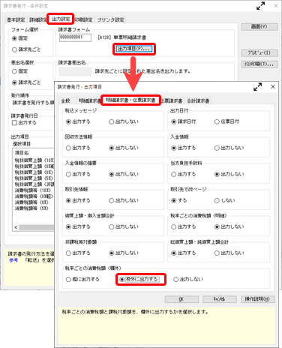
Task: Choose 出力しない for 消費税額(欄外)
Action: coord(188,279)
